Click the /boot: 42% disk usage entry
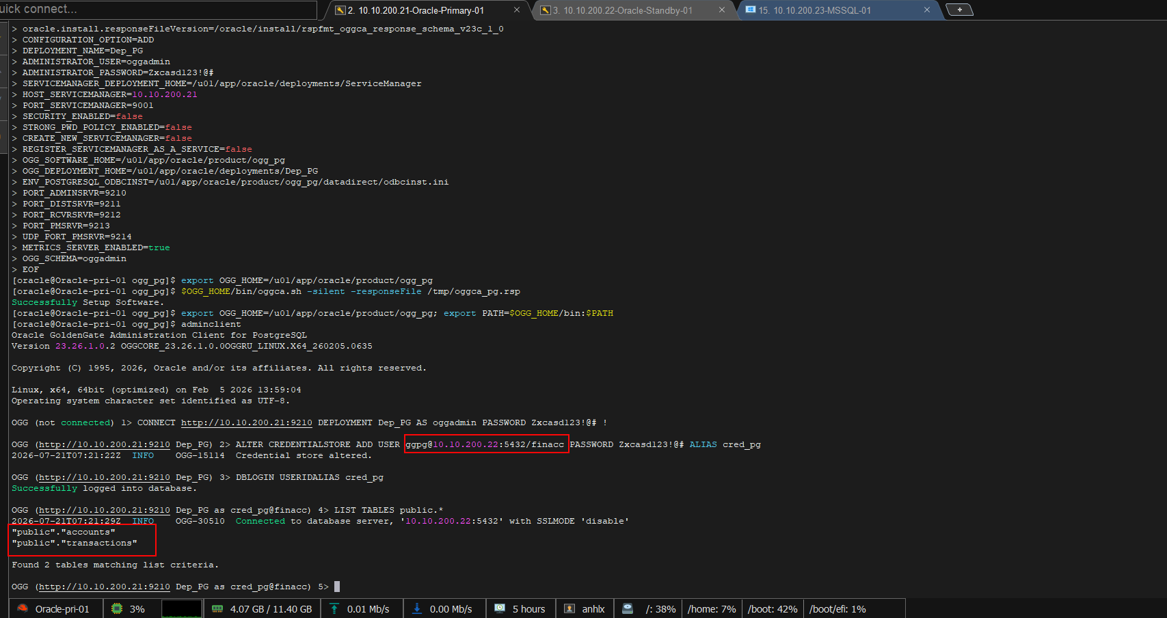1167x618 pixels. [x=773, y=609]
